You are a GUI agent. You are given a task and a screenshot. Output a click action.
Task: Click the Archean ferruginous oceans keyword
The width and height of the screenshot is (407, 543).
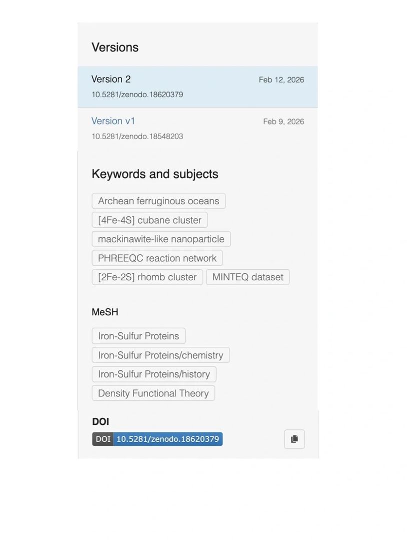(158, 201)
